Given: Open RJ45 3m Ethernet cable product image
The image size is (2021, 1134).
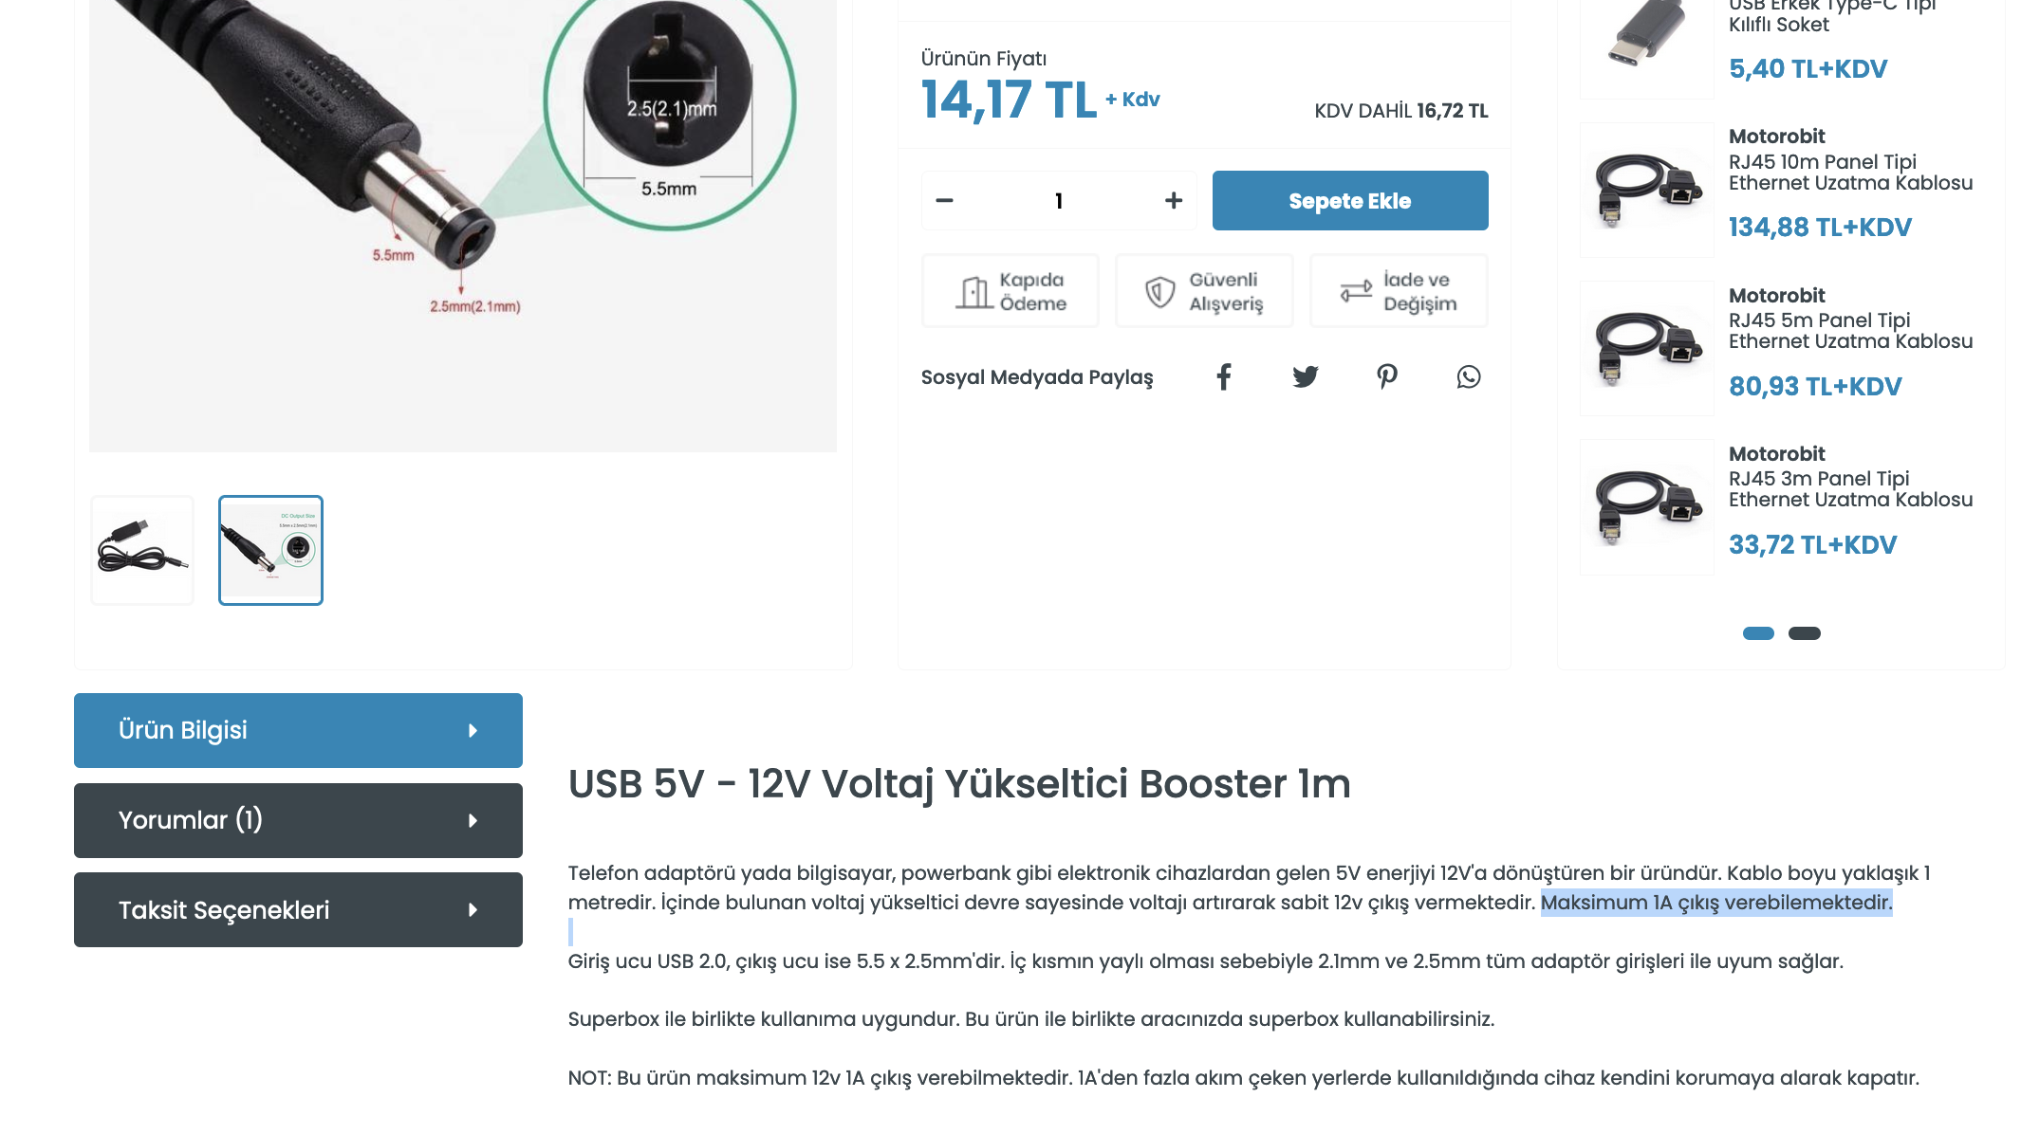Looking at the screenshot, I should tap(1647, 507).
